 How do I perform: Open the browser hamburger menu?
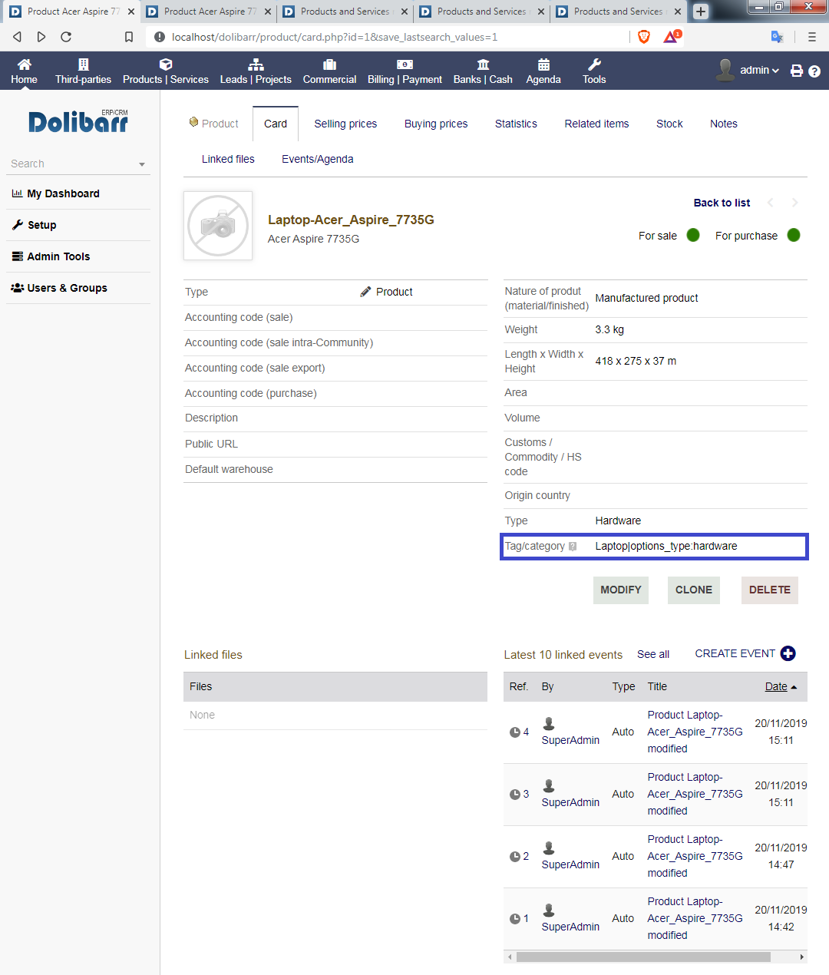pos(812,37)
